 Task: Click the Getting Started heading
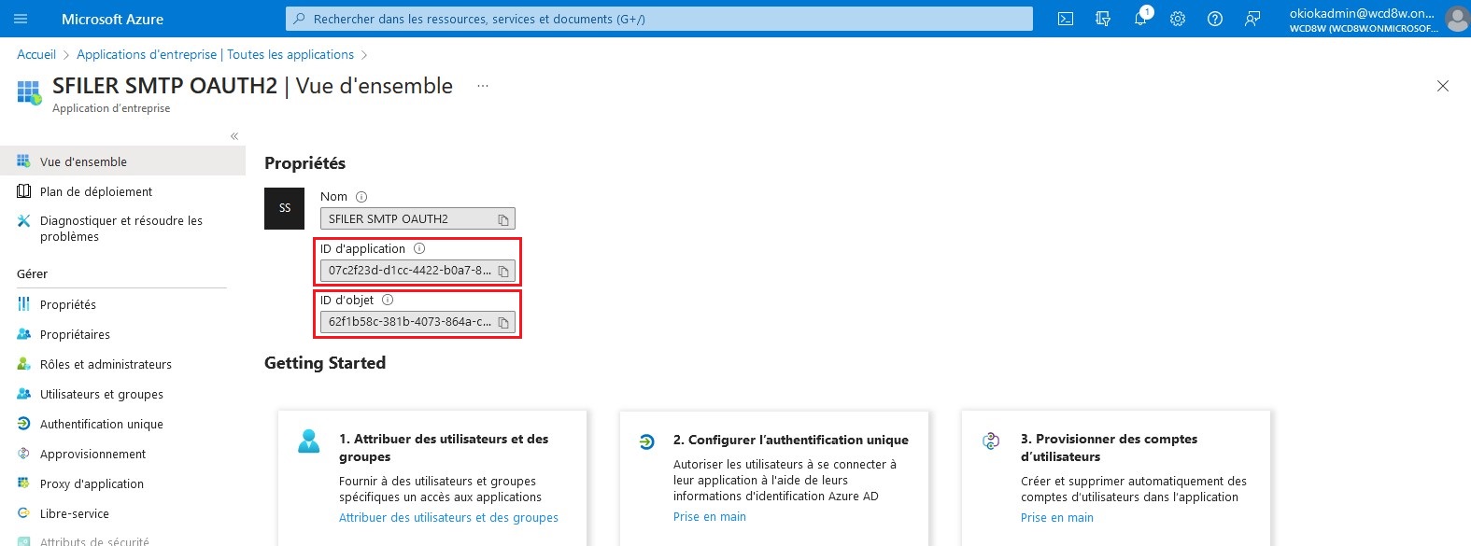click(x=325, y=363)
